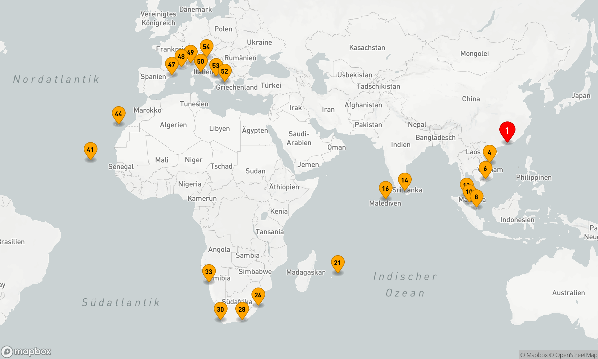Click marker 8 near Malaysia

[476, 197]
